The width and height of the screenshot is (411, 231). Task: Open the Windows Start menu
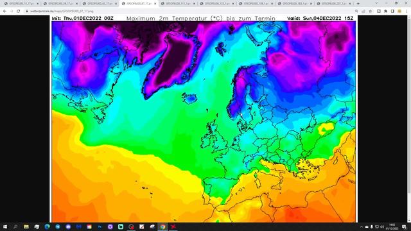tap(5, 227)
